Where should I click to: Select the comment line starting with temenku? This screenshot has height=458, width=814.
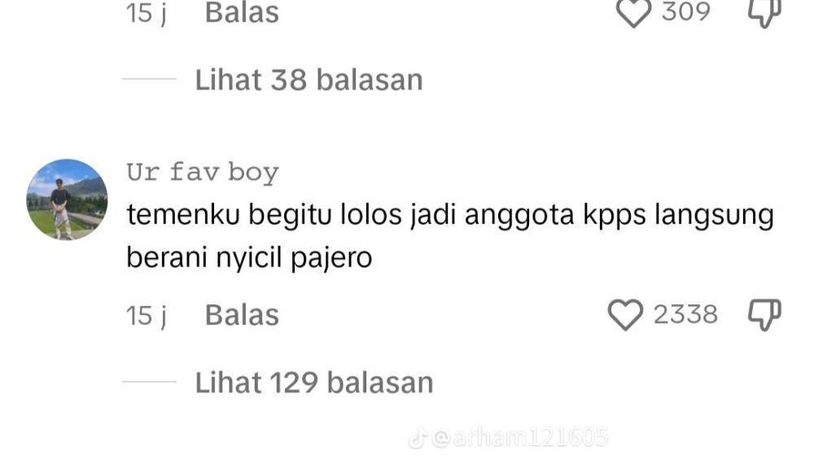pyautogui.click(x=450, y=216)
